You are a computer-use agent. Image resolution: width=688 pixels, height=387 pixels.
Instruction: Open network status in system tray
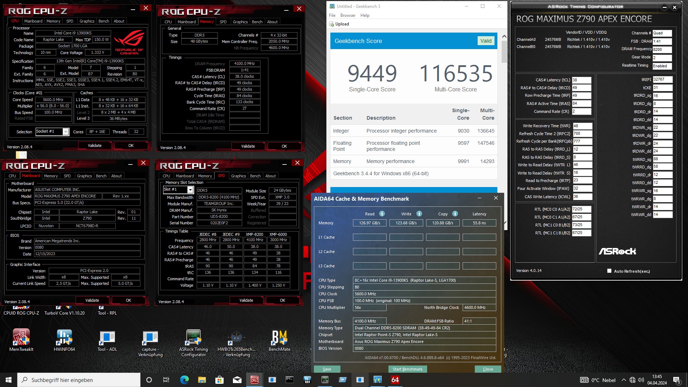(x=632, y=380)
